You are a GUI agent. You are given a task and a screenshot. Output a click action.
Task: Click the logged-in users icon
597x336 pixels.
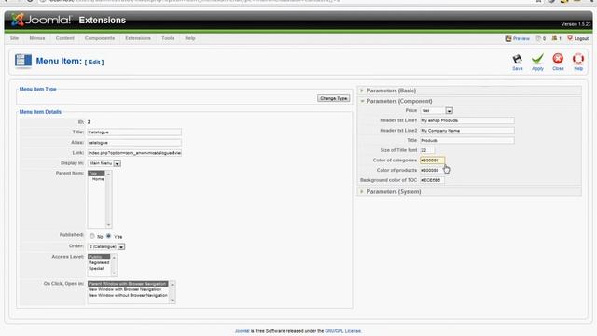click(554, 38)
